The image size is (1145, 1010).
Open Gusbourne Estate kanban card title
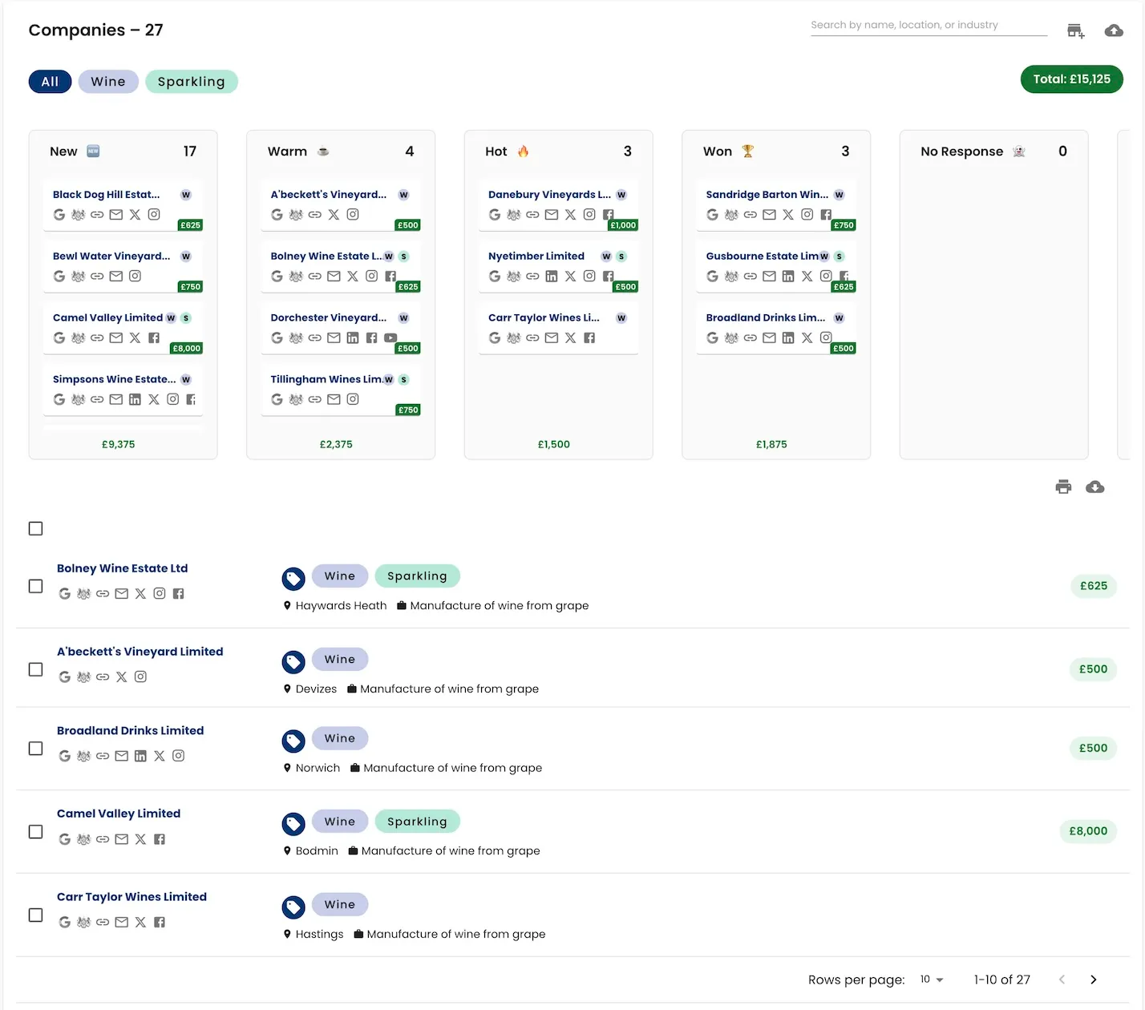763,257
